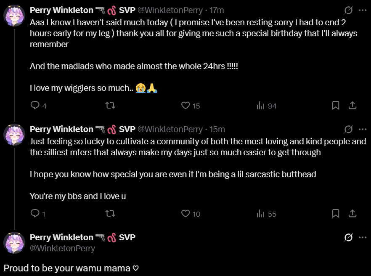Bookmark the birthday thank-you tweet
The height and width of the screenshot is (276, 371).
tap(336, 106)
